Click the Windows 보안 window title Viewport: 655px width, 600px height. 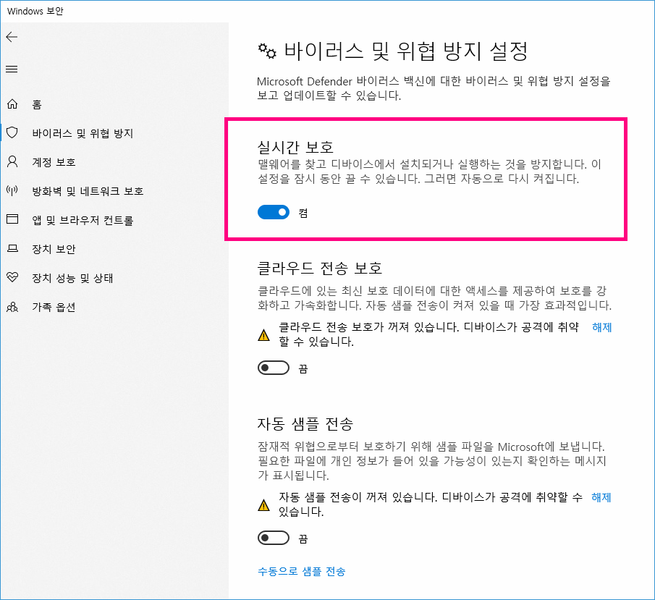point(35,12)
